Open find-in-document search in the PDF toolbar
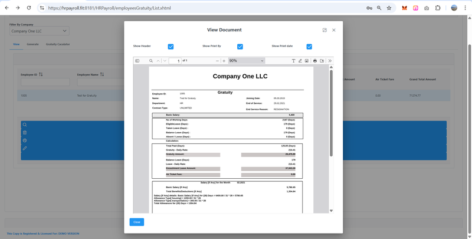The image size is (472, 239). 151,61
